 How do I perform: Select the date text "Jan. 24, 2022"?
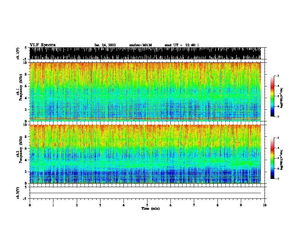point(105,45)
